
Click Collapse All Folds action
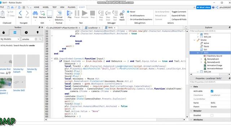tap(179, 19)
